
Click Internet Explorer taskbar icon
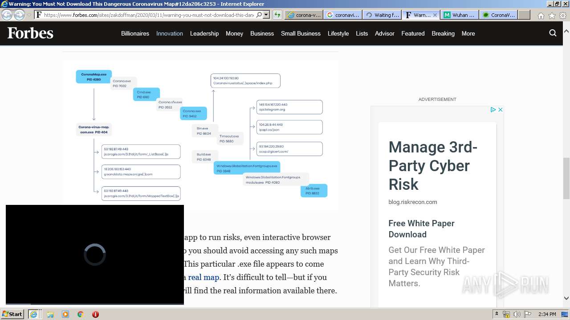click(x=33, y=314)
